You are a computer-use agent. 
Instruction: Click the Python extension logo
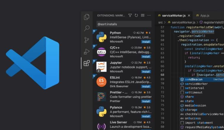coord(102,37)
